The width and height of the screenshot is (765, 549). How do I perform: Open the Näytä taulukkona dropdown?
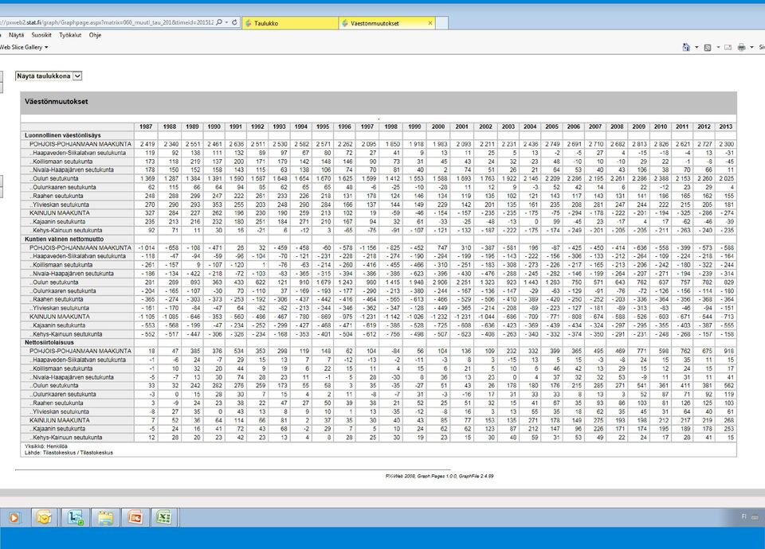(x=49, y=76)
